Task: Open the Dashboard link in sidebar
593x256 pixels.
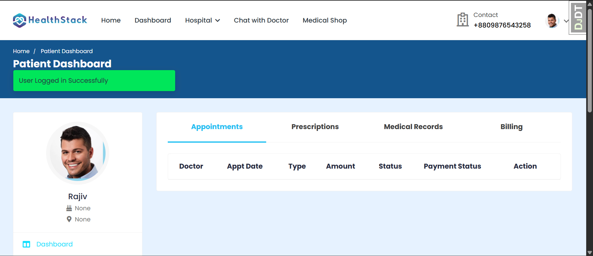Action: click(x=54, y=244)
